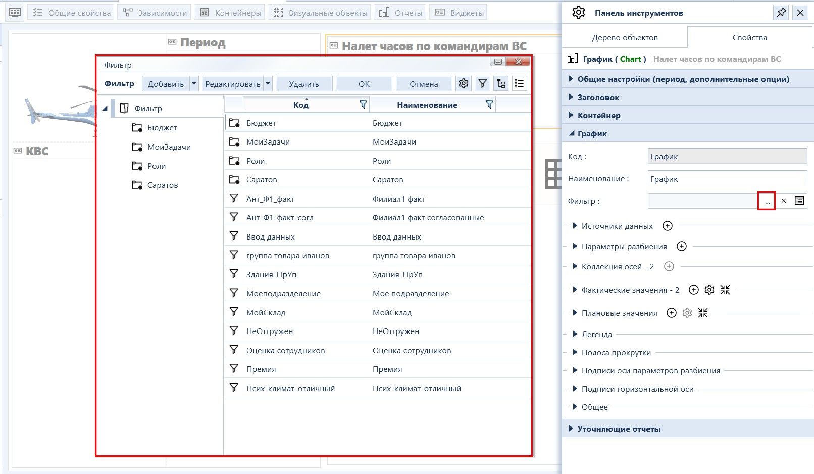The height and width of the screenshot is (474, 814).
Task: Toggle tree view icon in dialog toolbar
Action: click(501, 84)
